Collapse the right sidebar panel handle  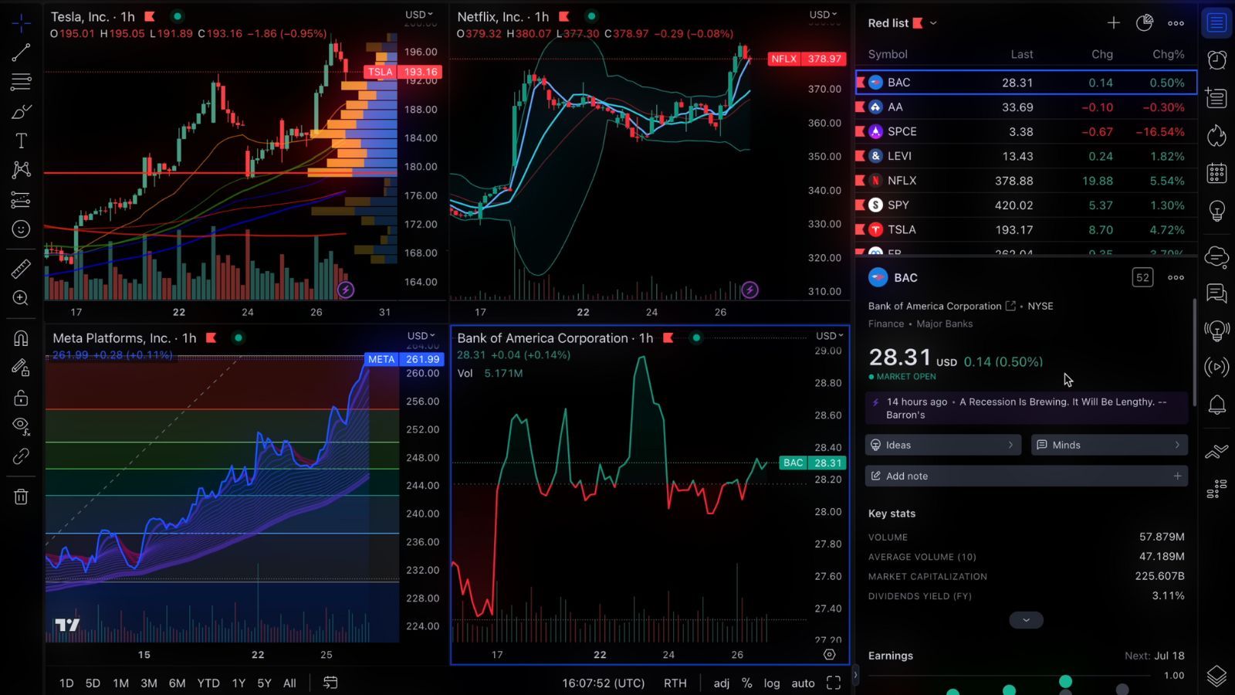coord(854,675)
